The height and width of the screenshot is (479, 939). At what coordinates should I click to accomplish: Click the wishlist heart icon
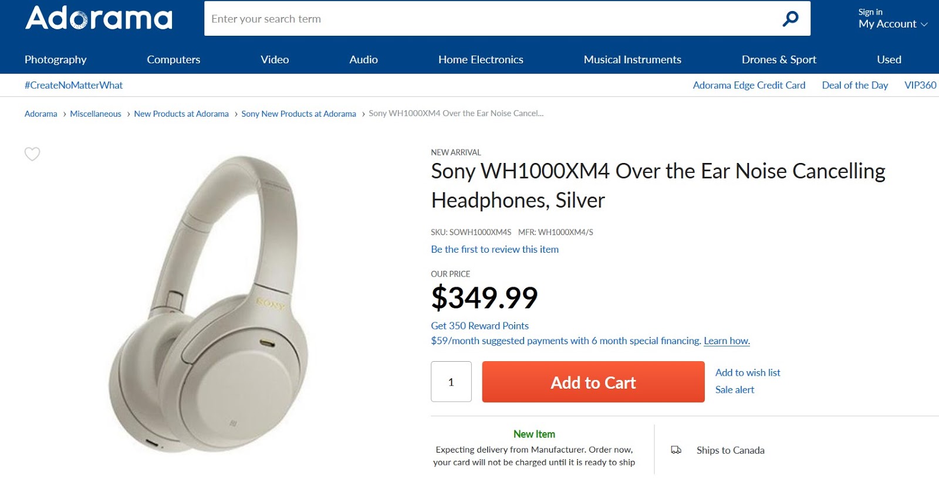(x=32, y=154)
